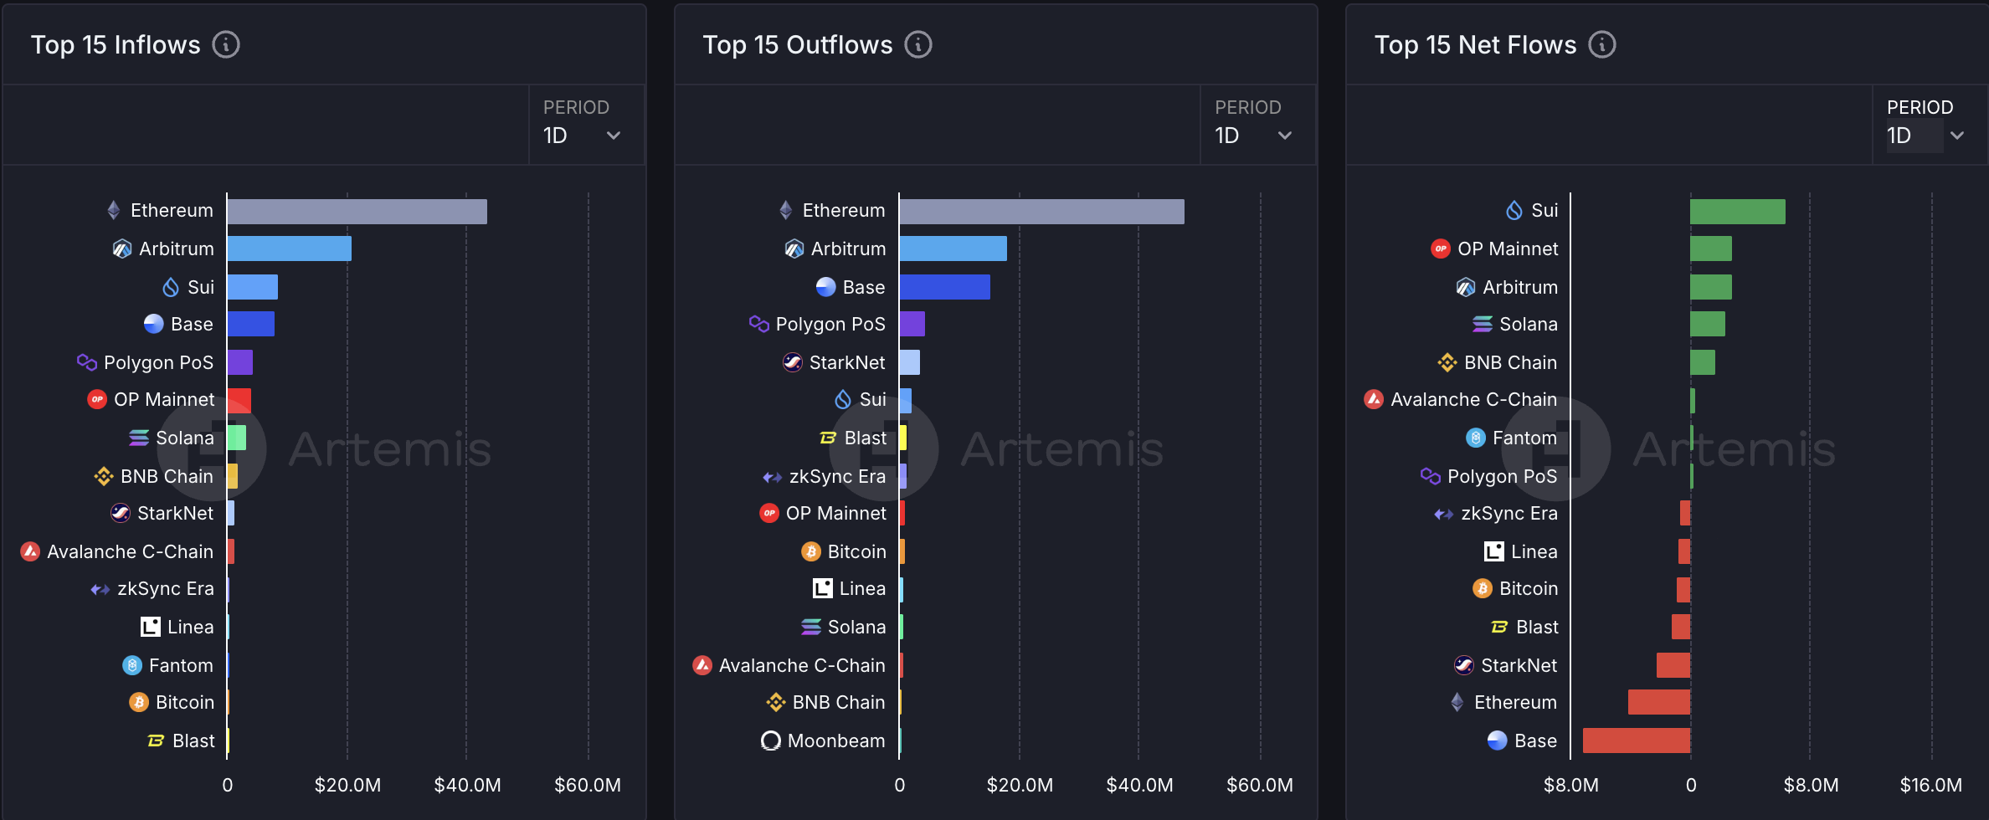Click the Avalanche C-Chain label in Net Flows
This screenshot has height=820, width=1989.
1473,399
